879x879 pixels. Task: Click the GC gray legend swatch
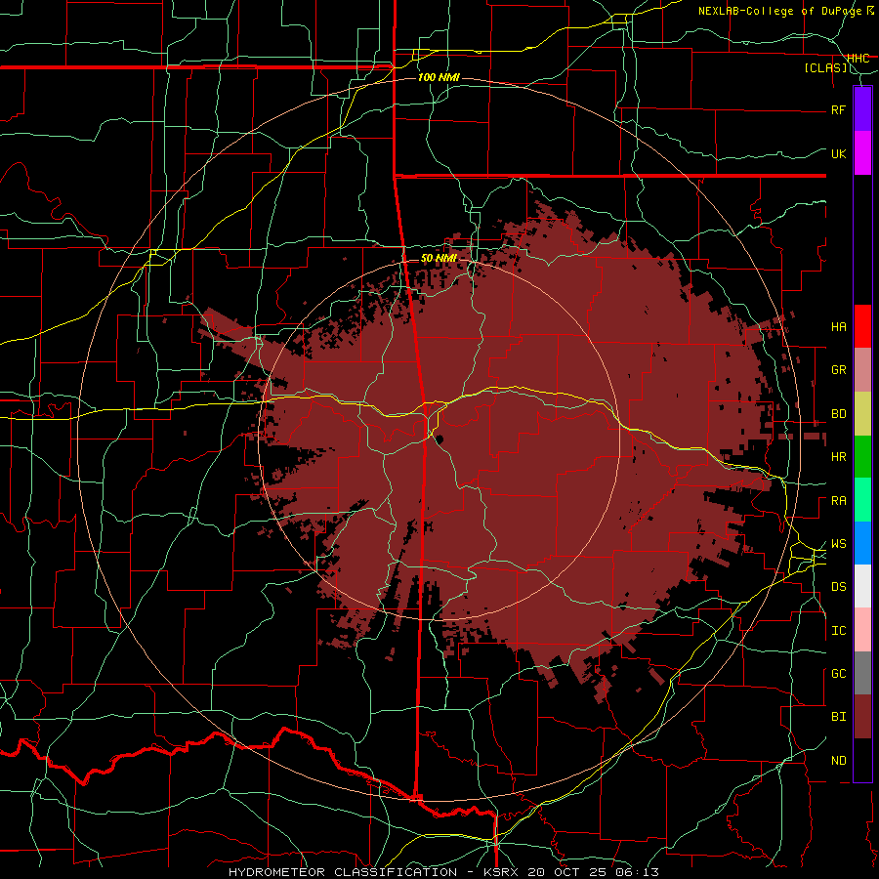click(x=862, y=674)
